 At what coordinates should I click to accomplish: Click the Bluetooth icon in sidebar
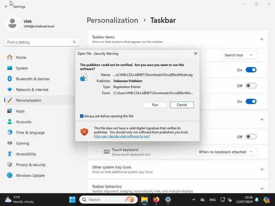pos(10,79)
